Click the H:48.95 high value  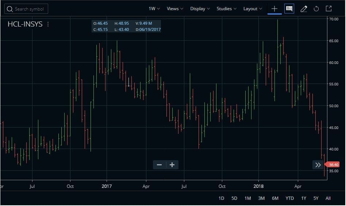pyautogui.click(x=122, y=23)
